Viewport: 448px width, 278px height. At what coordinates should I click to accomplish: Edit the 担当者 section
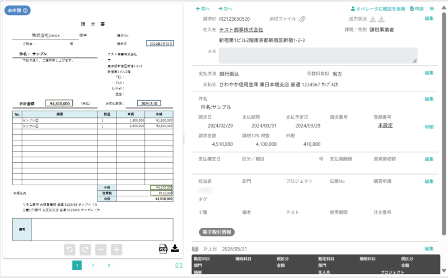click(429, 182)
